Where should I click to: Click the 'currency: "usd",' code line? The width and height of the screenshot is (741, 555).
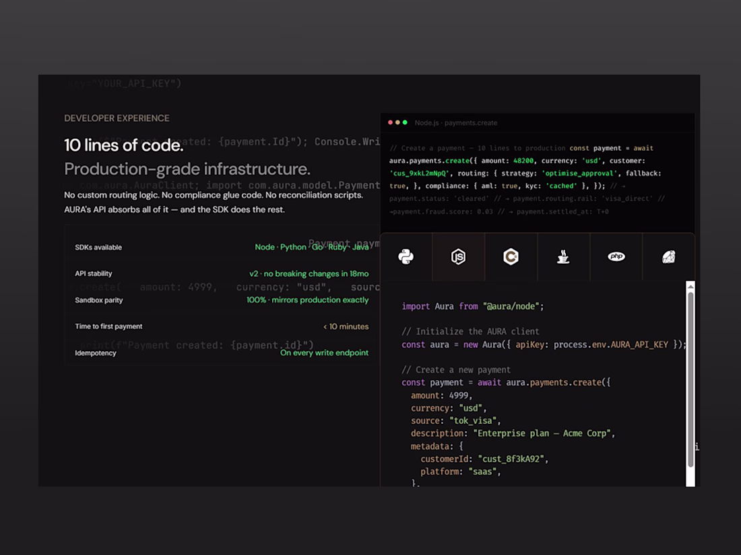(x=449, y=408)
